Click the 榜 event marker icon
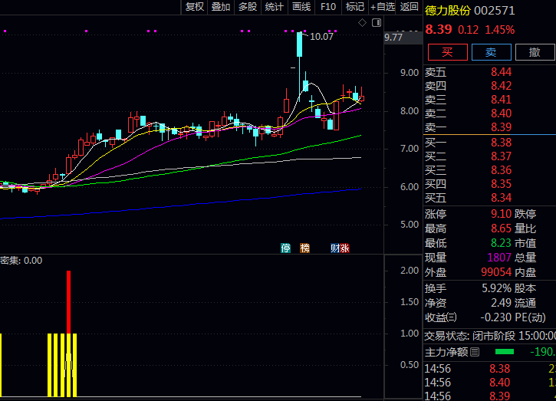 click(x=304, y=248)
